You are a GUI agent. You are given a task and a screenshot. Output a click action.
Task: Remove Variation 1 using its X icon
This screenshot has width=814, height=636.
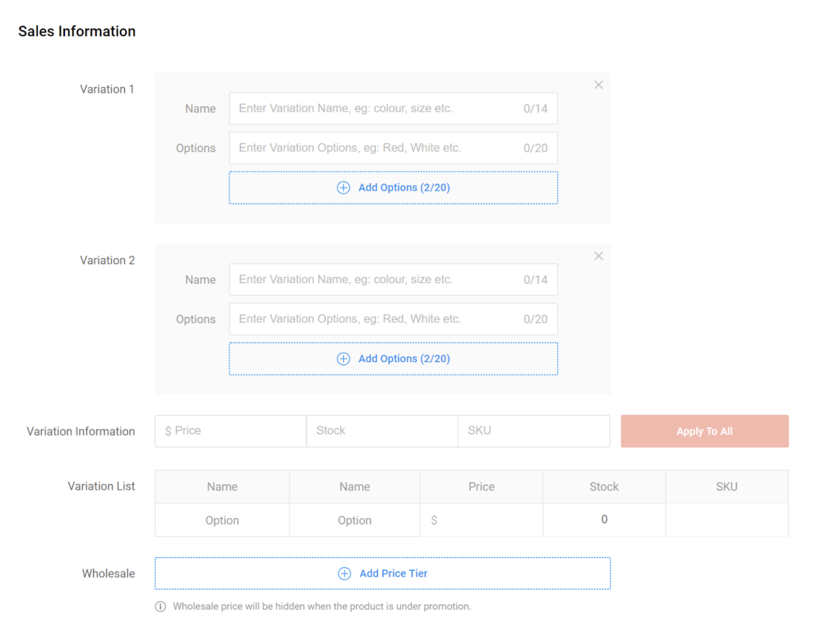click(x=599, y=84)
